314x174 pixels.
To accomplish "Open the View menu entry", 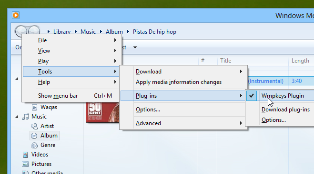I will (x=71, y=51).
